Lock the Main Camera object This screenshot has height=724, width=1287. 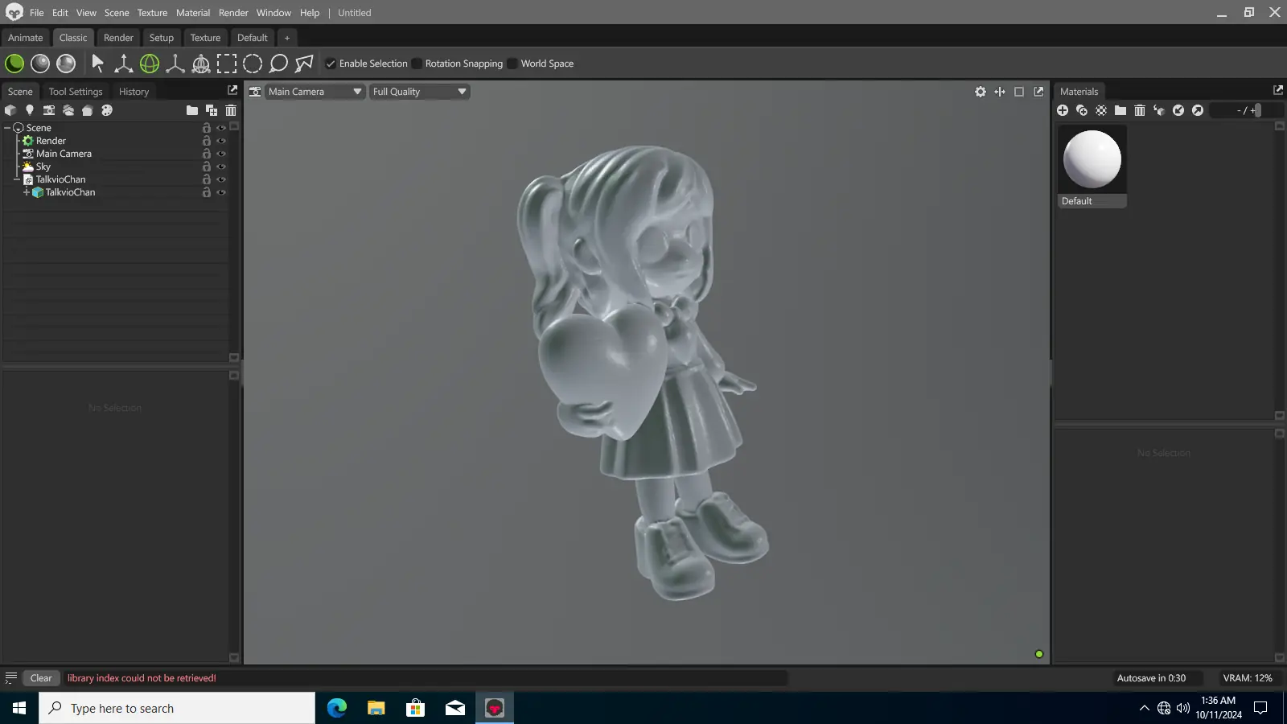[207, 154]
